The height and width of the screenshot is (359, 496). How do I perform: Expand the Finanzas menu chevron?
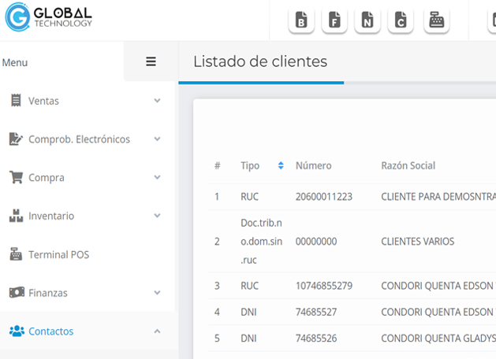coord(157,293)
